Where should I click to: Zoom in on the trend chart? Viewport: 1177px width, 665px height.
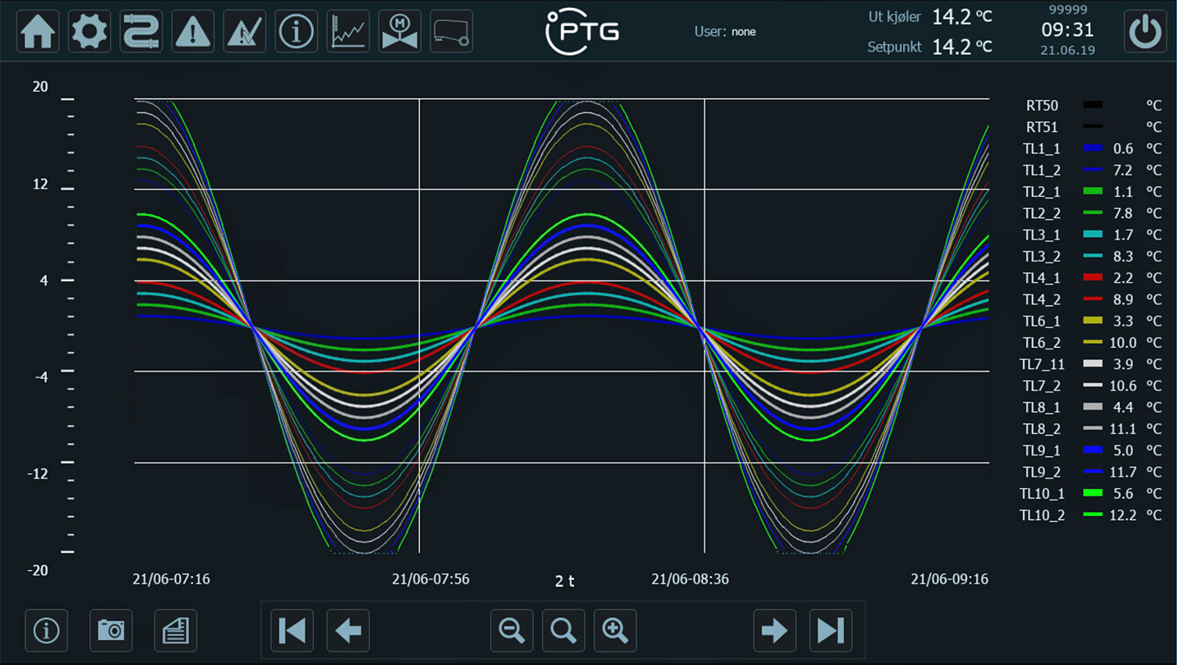(615, 630)
